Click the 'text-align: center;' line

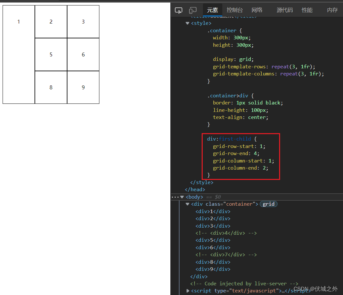[x=240, y=117]
